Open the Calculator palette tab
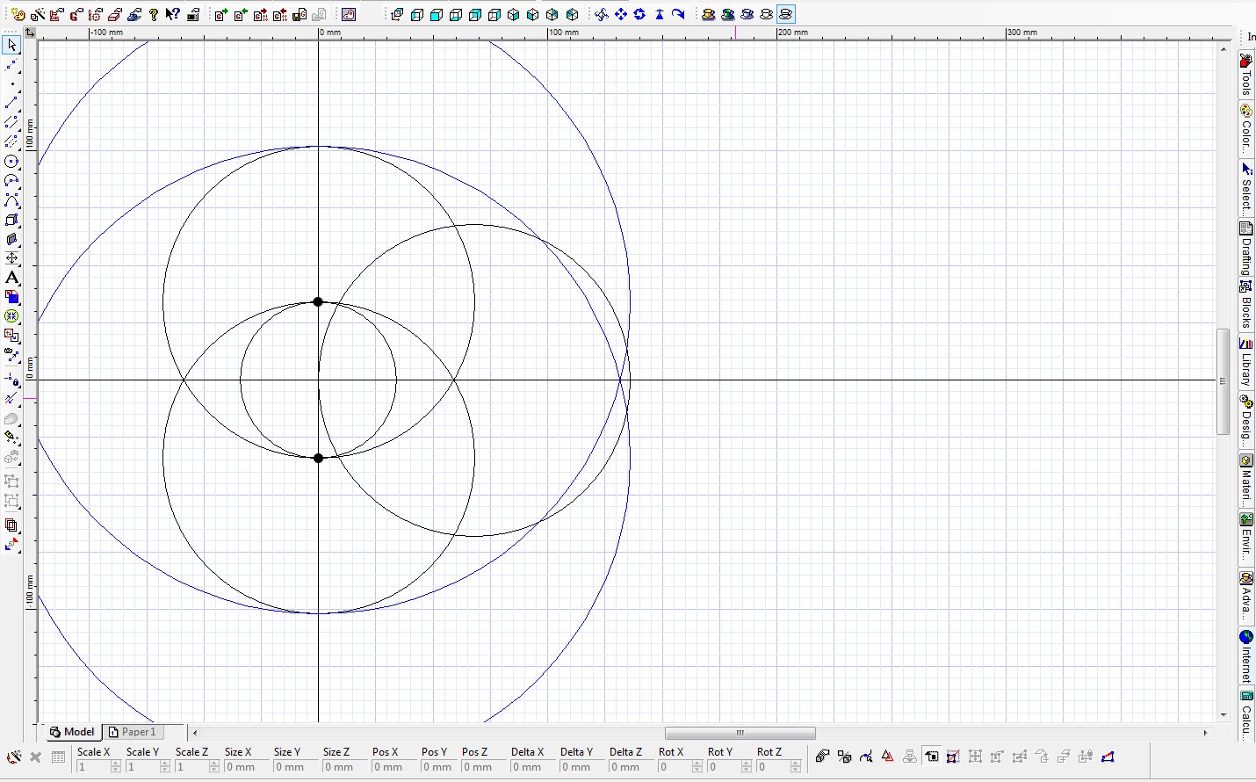Viewport: 1256px width, 782px height. pyautogui.click(x=1246, y=714)
